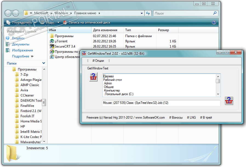Open the Explorer help question icon

coord(214,22)
